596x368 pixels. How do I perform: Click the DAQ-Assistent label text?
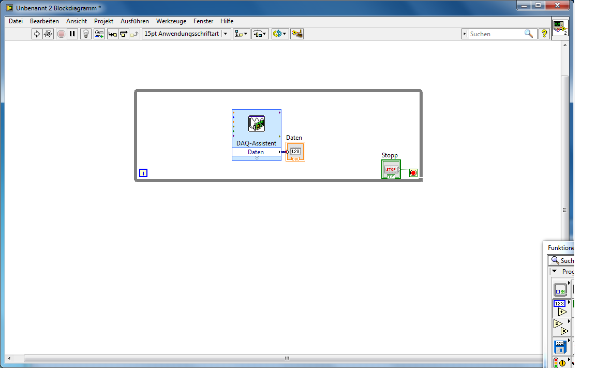tap(256, 143)
